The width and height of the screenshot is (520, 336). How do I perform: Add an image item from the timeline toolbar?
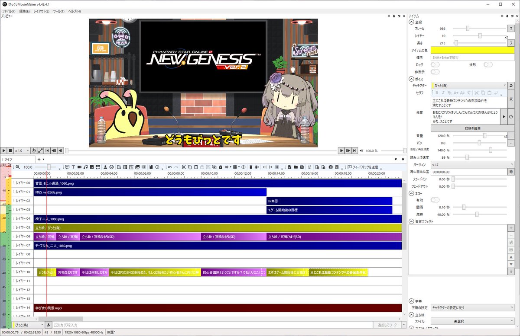click(91, 167)
